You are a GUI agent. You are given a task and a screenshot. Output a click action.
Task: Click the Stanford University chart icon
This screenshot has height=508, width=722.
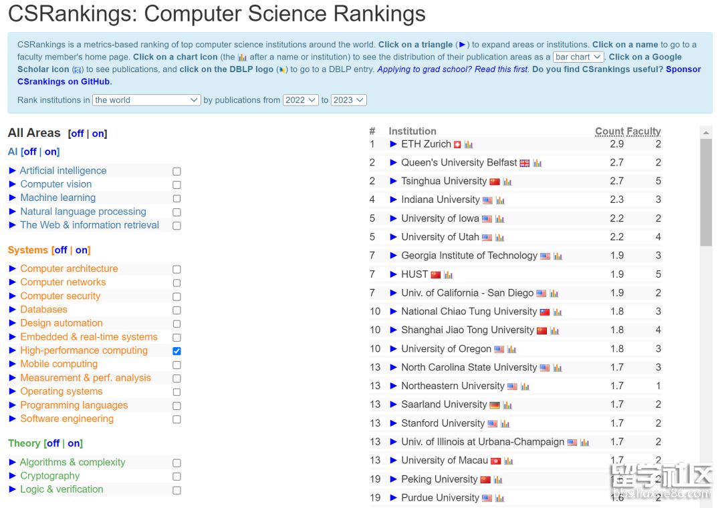point(505,424)
